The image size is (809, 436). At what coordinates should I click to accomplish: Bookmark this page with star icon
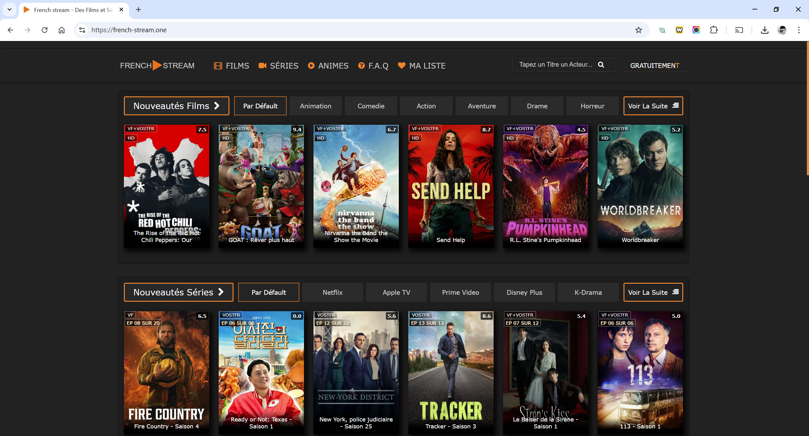(x=639, y=30)
